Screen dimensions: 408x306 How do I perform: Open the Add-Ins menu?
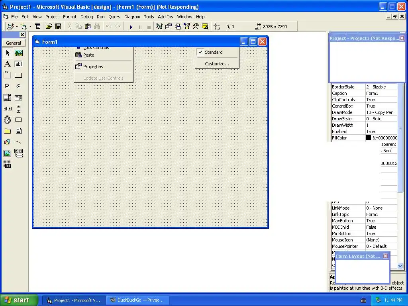coord(165,17)
